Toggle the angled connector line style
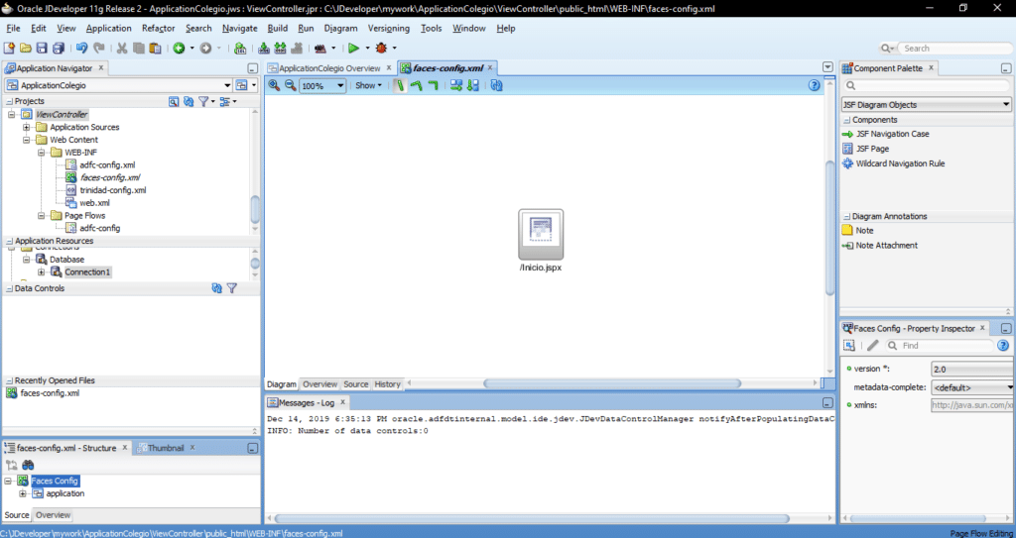This screenshot has height=538, width=1016. click(416, 85)
